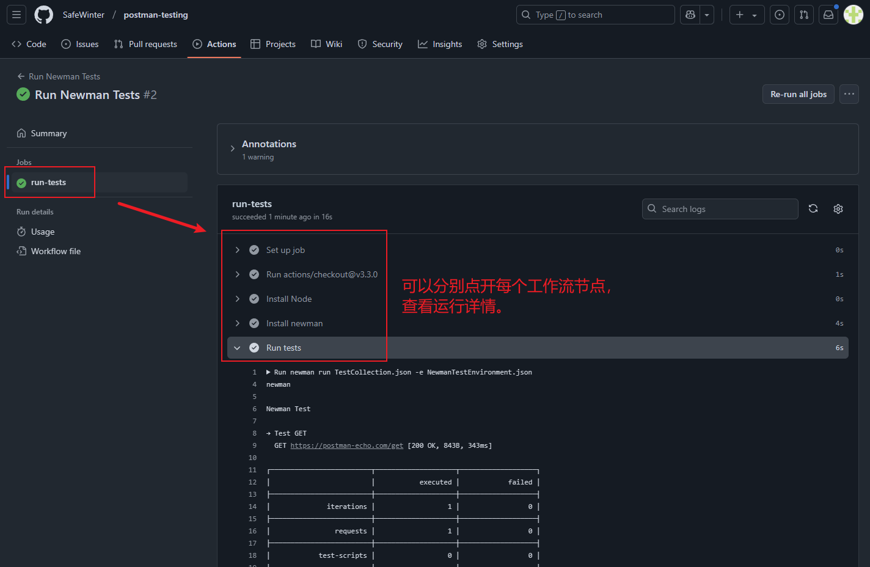
Task: Click the Workflow file icon
Action: tap(21, 251)
